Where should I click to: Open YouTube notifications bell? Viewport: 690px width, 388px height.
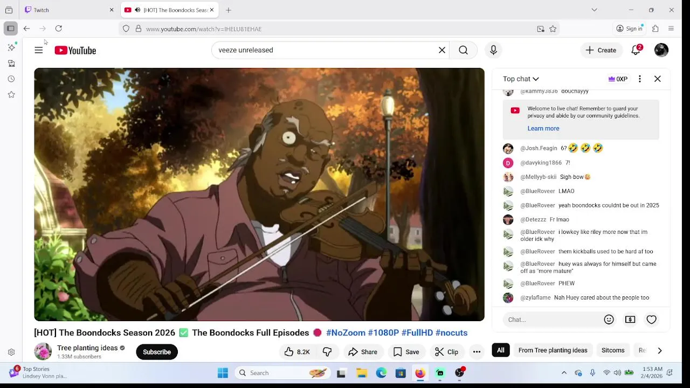click(636, 50)
